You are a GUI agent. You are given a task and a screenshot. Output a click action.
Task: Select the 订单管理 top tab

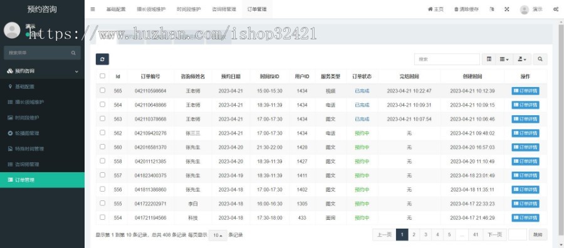(257, 9)
